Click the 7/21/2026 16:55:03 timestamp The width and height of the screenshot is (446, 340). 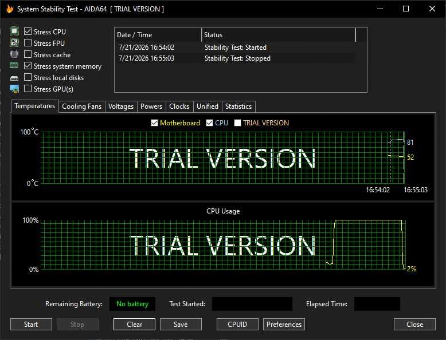pyautogui.click(x=147, y=58)
